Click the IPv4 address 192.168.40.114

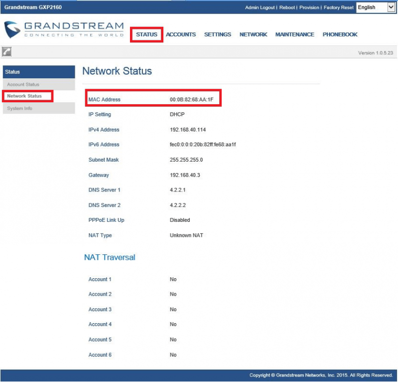tap(188, 130)
